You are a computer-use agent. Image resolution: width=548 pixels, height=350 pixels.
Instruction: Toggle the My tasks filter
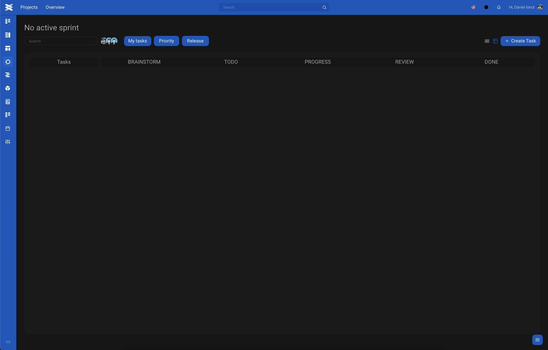(138, 41)
